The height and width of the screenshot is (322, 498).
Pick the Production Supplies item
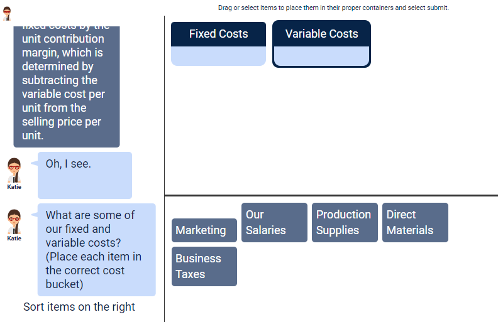point(345,222)
